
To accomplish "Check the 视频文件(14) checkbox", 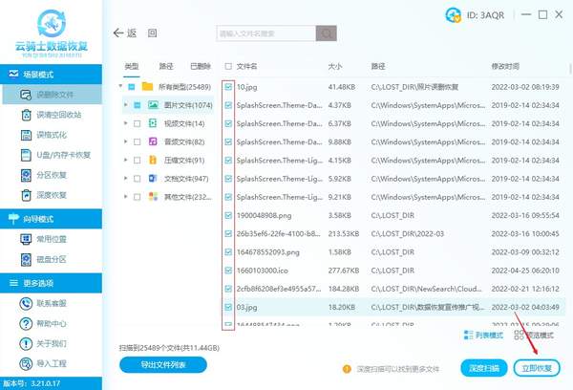I will [137, 123].
